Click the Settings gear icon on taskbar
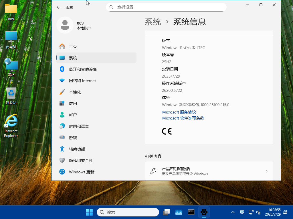 (x=204, y=212)
